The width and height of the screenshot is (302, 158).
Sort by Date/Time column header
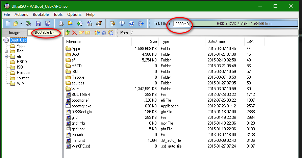pyautogui.click(x=224, y=42)
